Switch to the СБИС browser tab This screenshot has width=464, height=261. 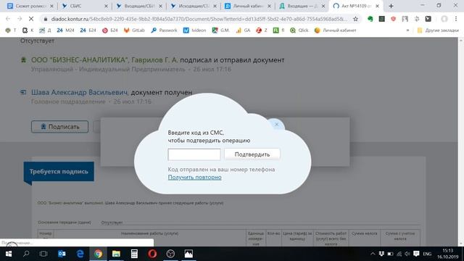click(83, 6)
